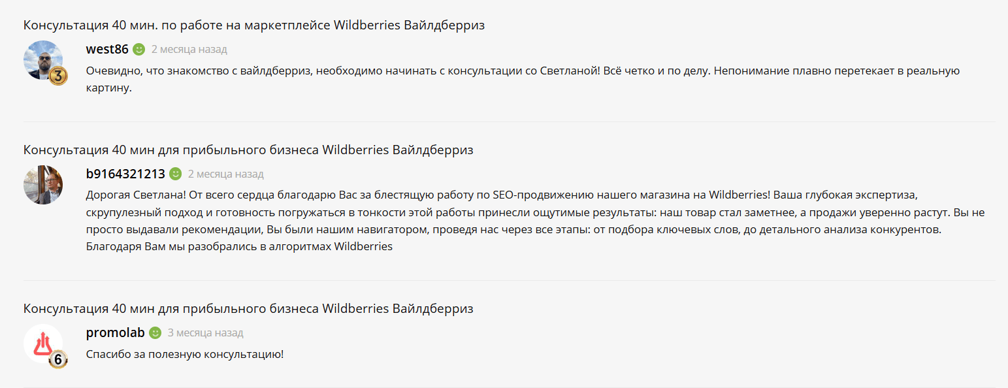This screenshot has width=1008, height=388.
Task: Click the green smiley icon next to west86
Action: (x=139, y=49)
